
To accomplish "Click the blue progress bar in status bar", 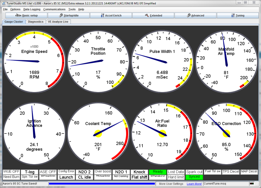I will click(101, 184).
